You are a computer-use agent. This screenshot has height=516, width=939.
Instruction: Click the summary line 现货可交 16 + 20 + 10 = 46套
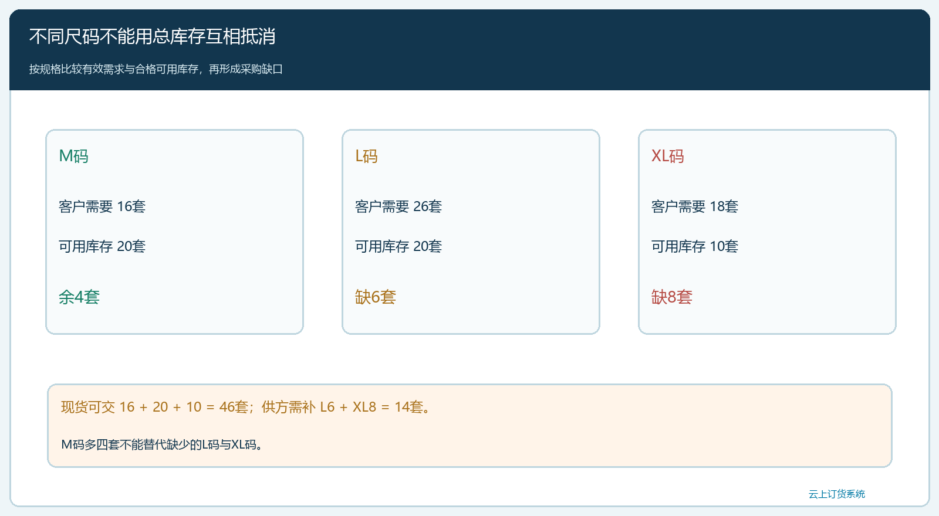pos(154,407)
